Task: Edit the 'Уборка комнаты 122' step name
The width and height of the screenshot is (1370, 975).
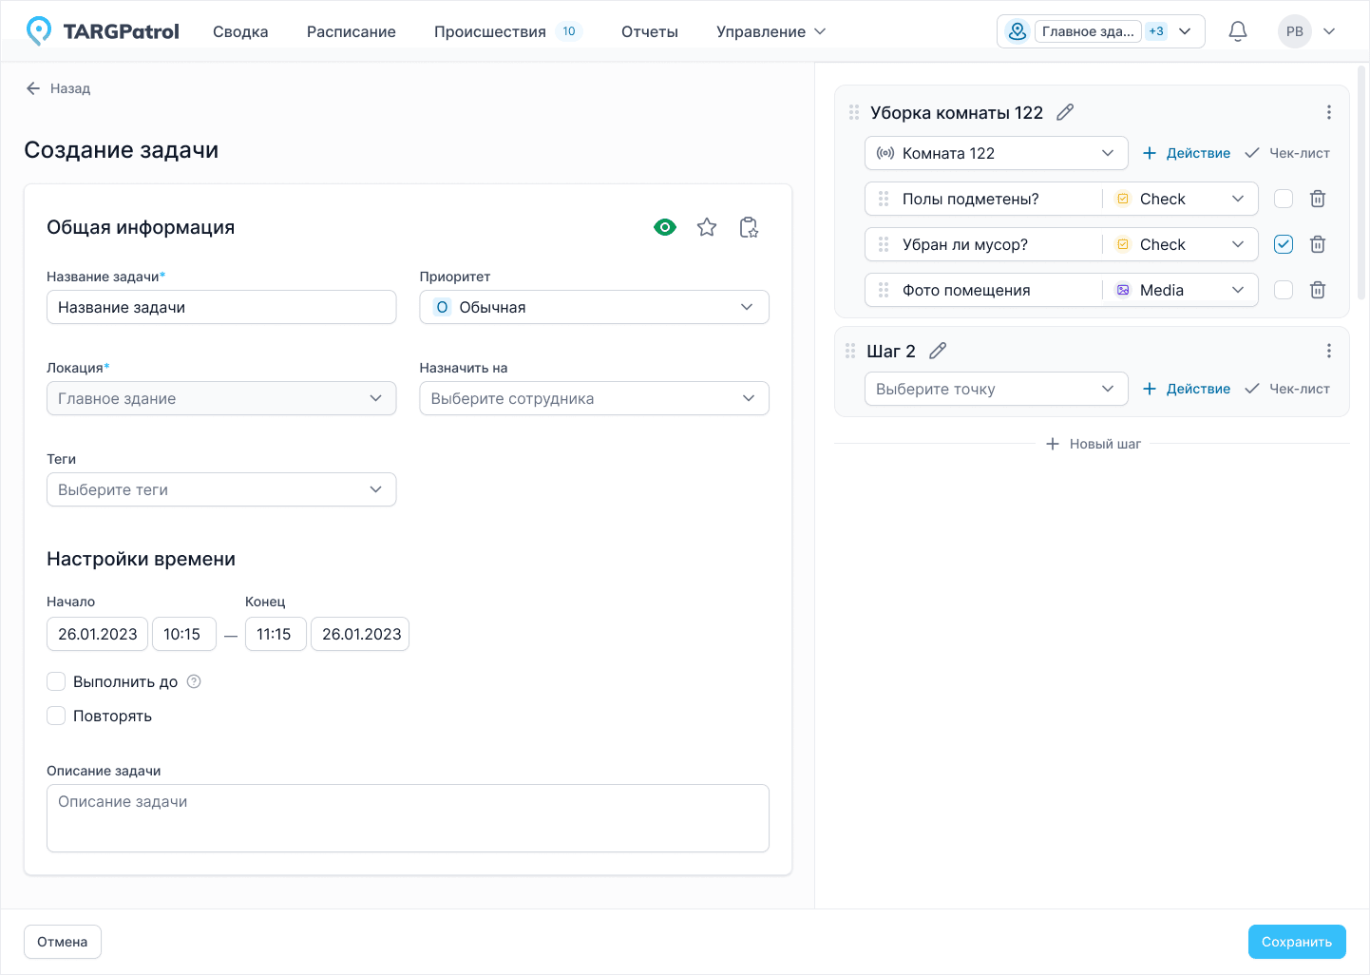Action: [x=1065, y=112]
